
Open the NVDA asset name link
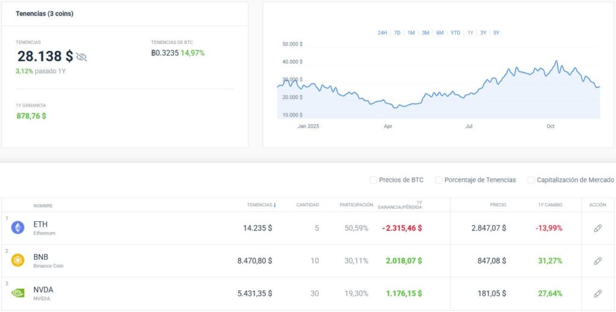(x=43, y=290)
